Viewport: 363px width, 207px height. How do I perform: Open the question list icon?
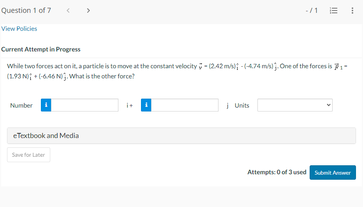pos(334,11)
